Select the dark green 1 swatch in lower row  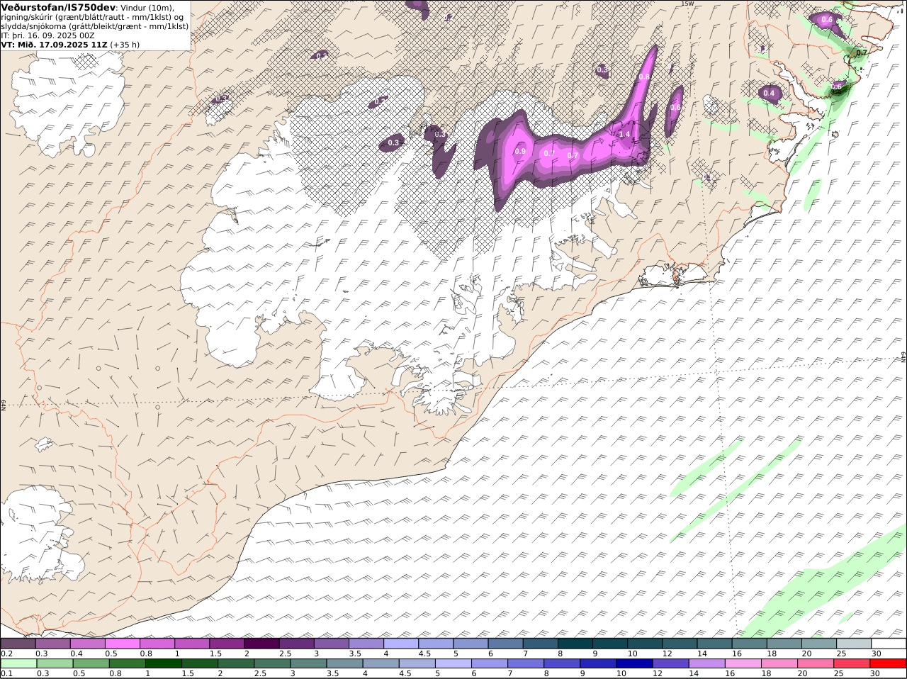pyautogui.click(x=164, y=664)
